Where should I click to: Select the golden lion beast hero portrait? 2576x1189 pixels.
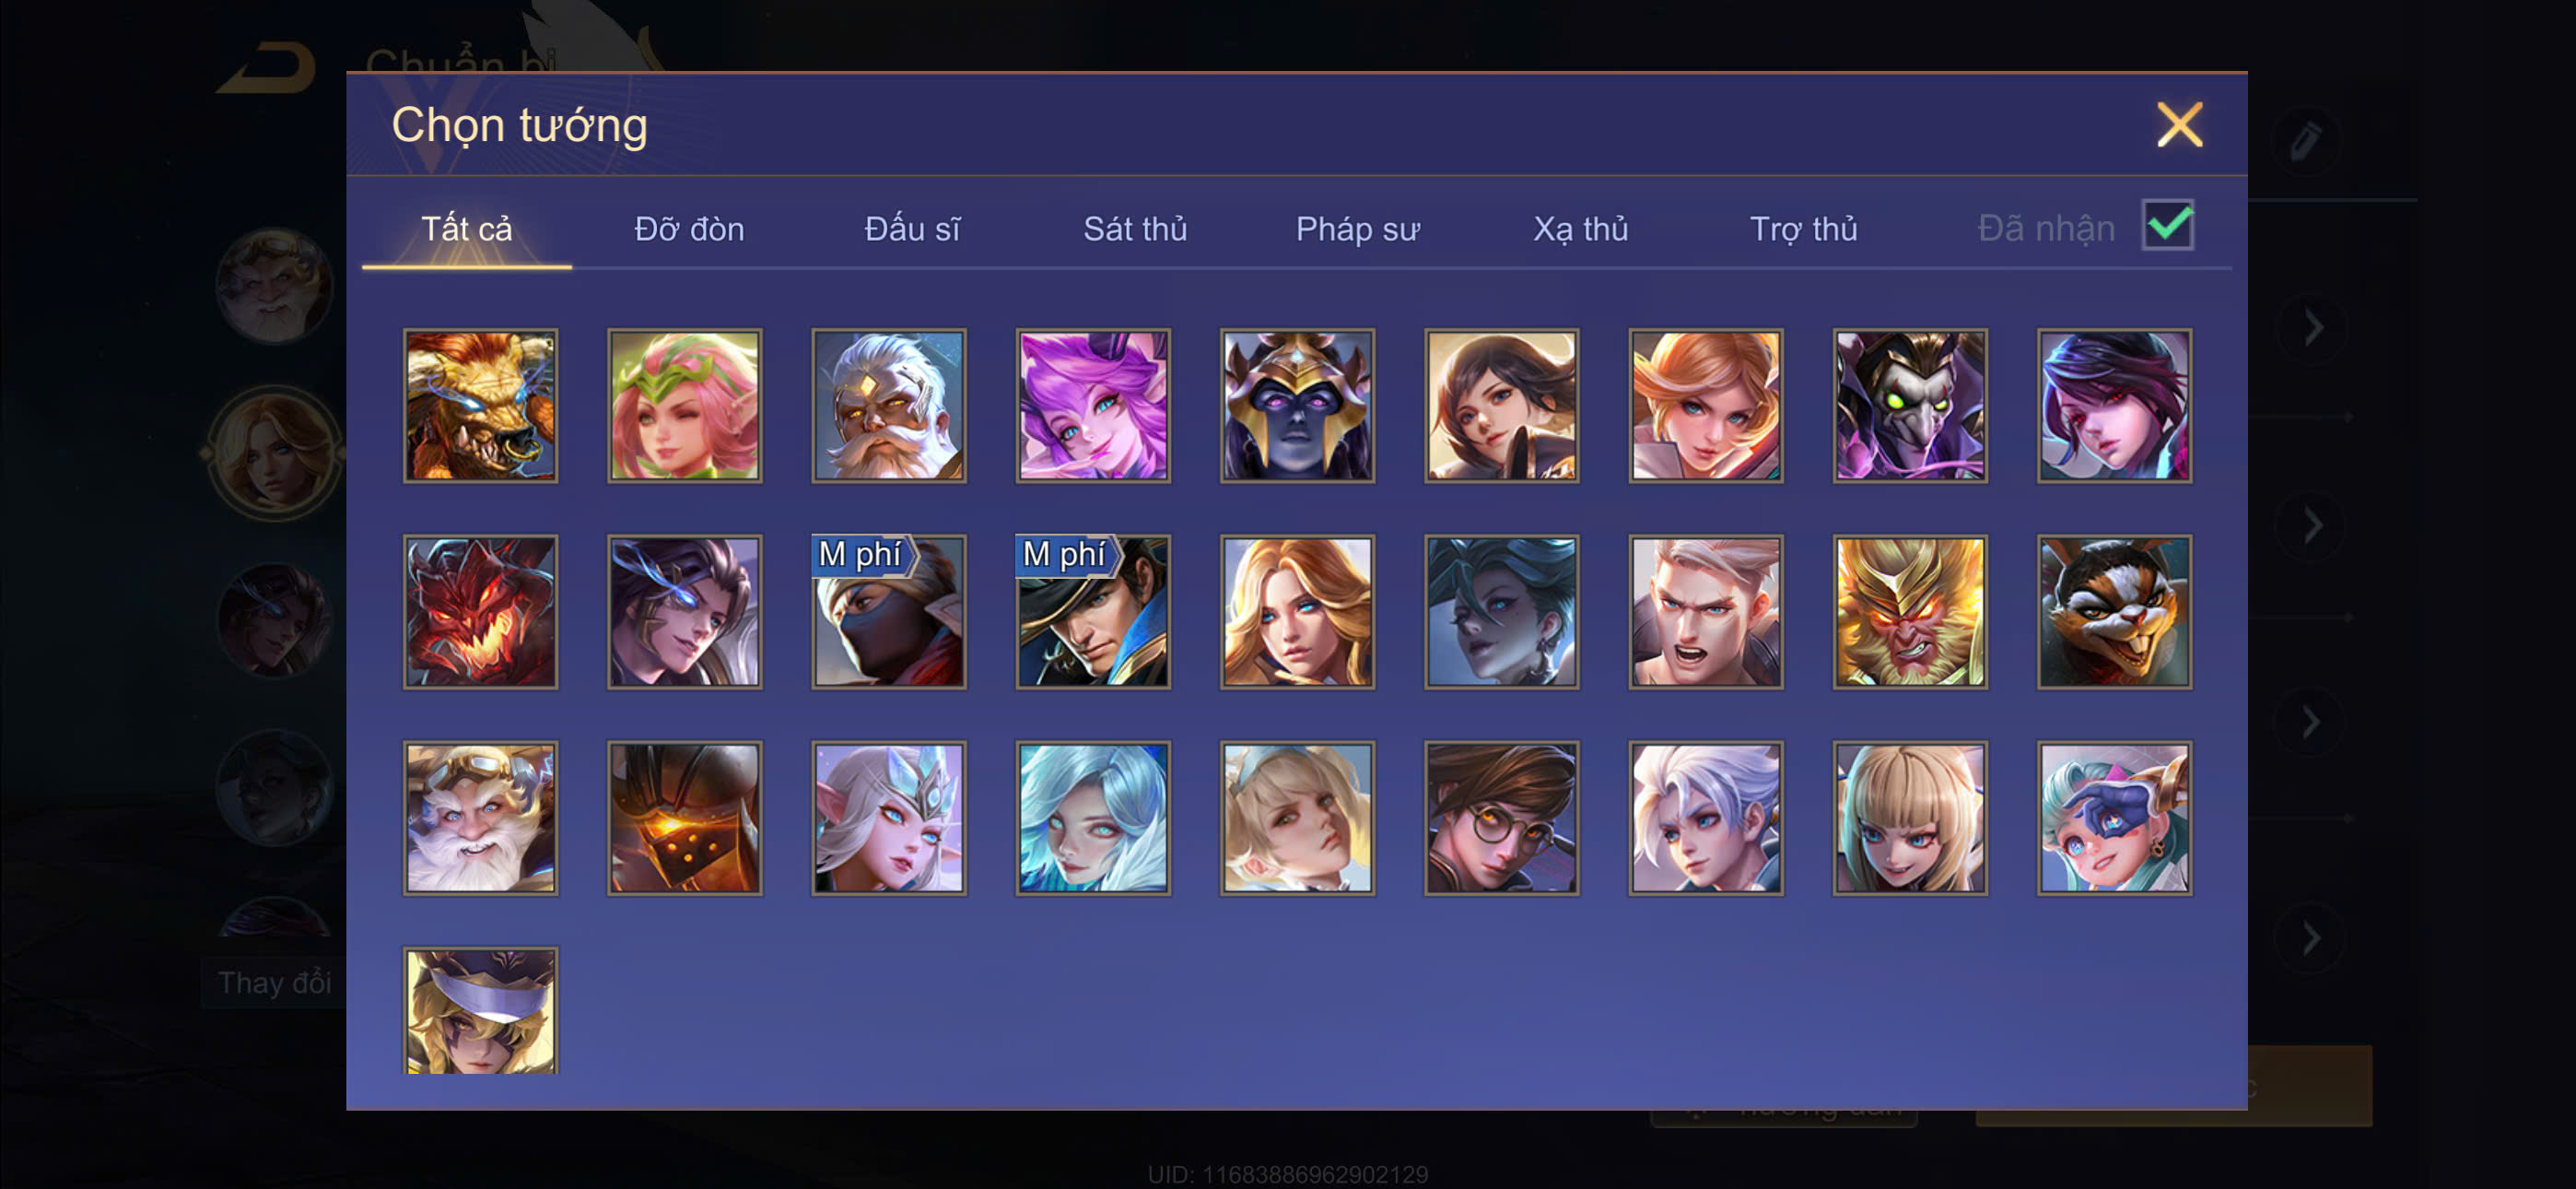click(481, 406)
